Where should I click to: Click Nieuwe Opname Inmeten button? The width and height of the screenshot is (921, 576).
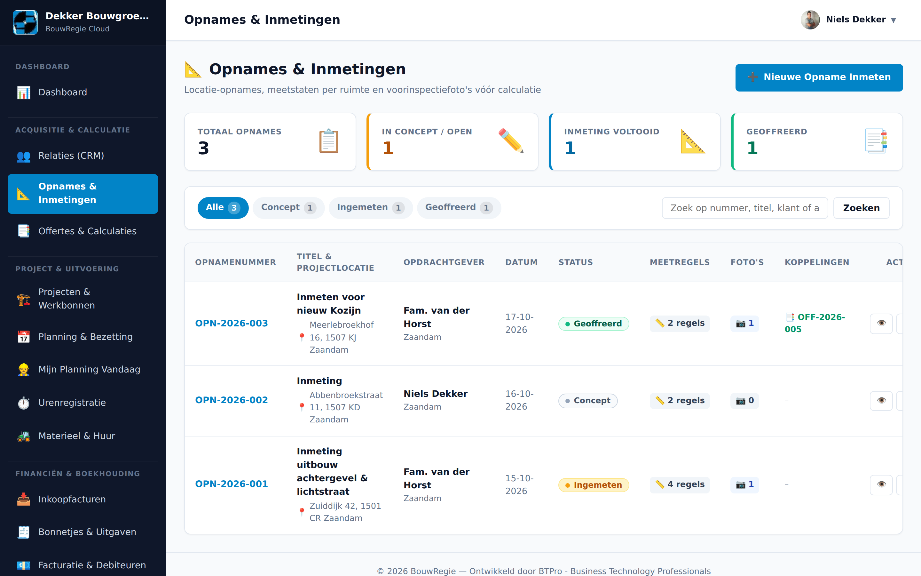pyautogui.click(x=819, y=77)
